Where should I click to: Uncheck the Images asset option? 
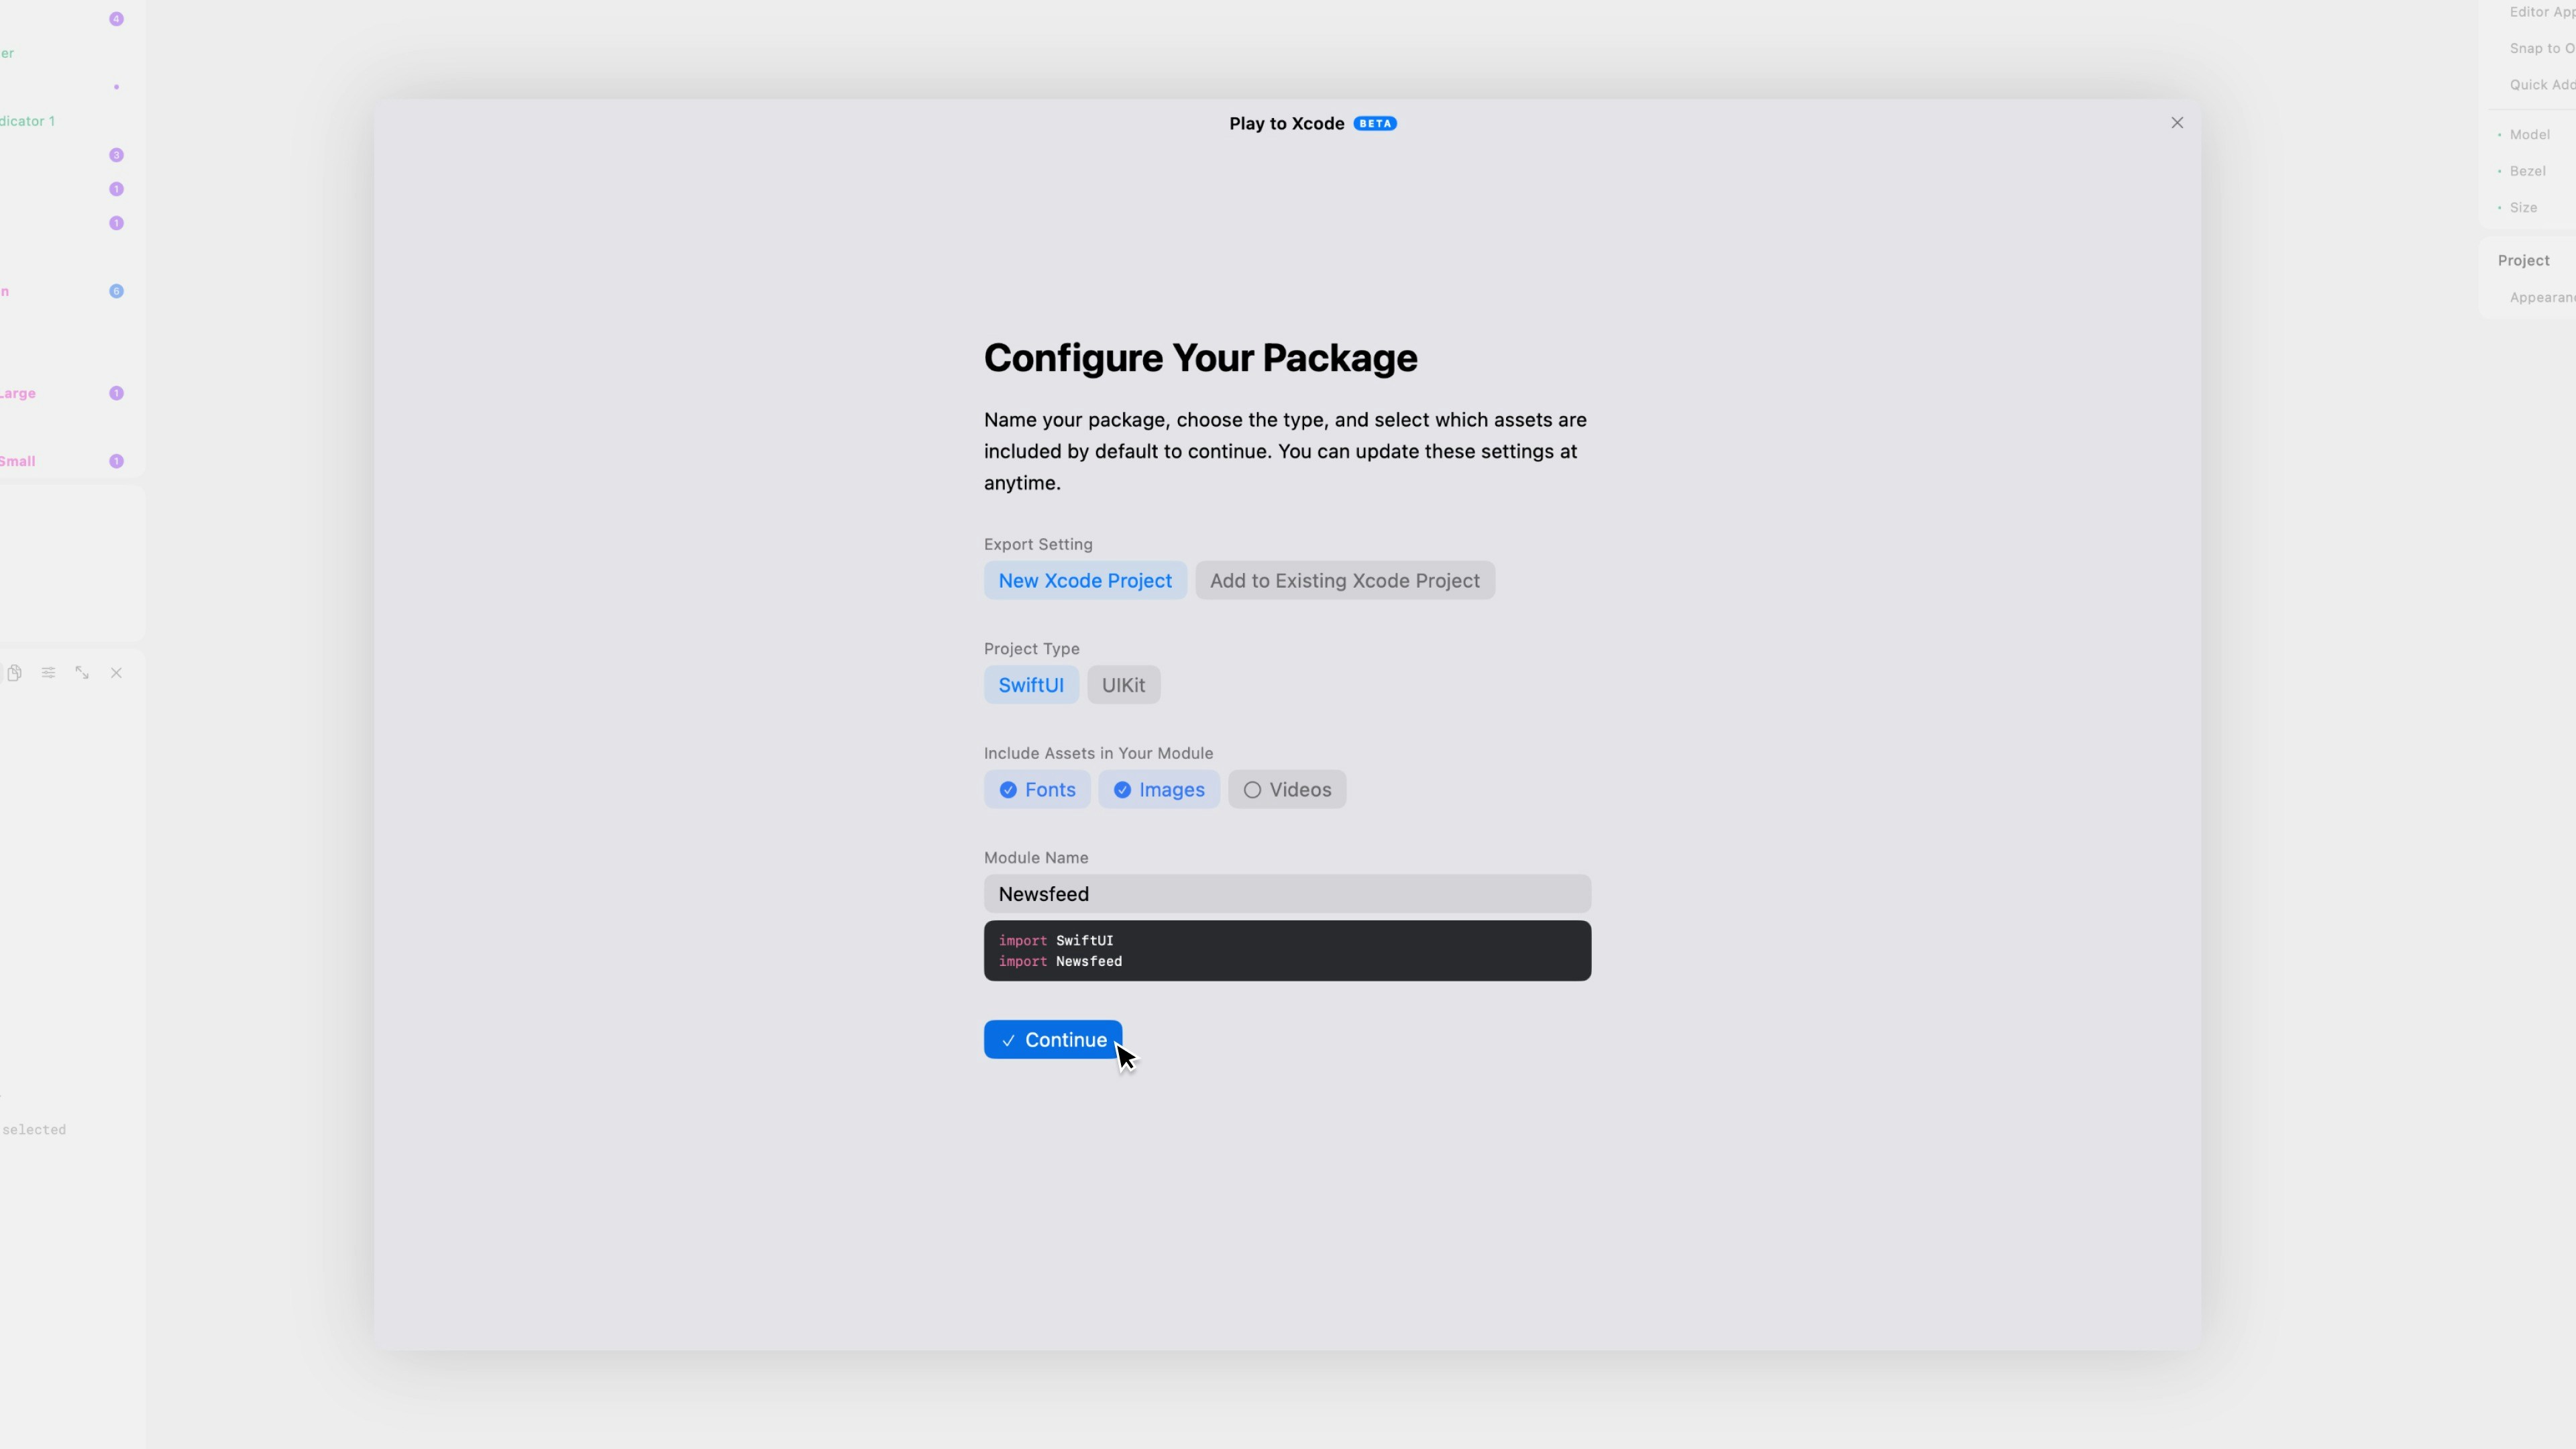click(x=1158, y=790)
